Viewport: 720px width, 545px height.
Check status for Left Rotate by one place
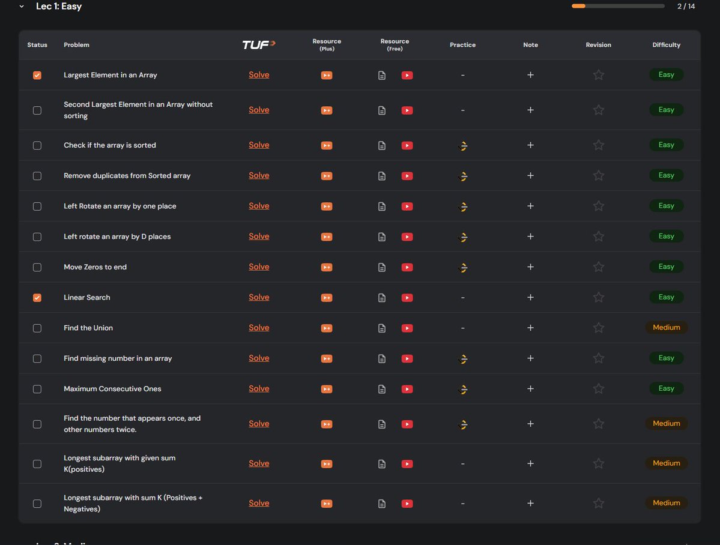[37, 206]
